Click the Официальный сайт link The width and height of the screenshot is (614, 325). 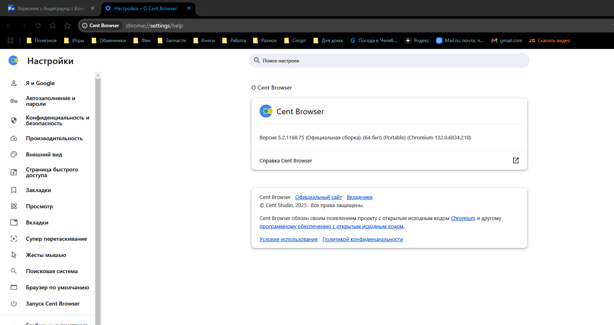click(x=318, y=197)
